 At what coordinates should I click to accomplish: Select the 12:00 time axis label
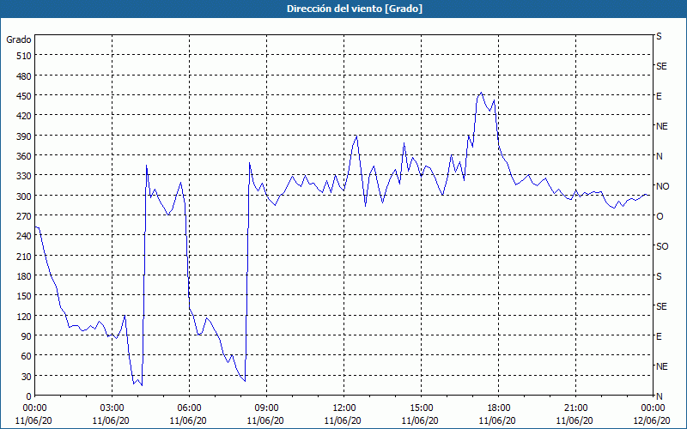(344, 408)
